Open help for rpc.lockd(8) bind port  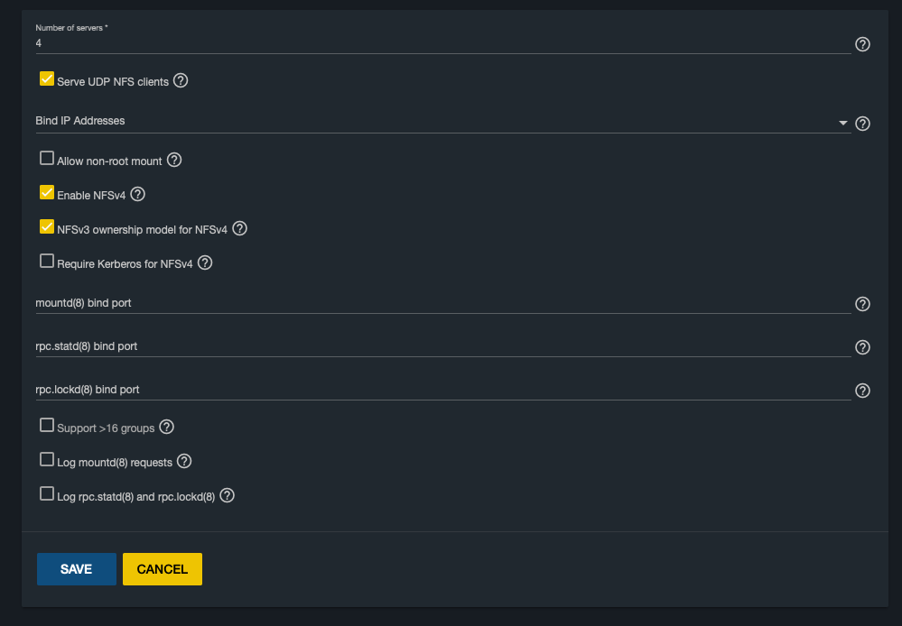862,391
